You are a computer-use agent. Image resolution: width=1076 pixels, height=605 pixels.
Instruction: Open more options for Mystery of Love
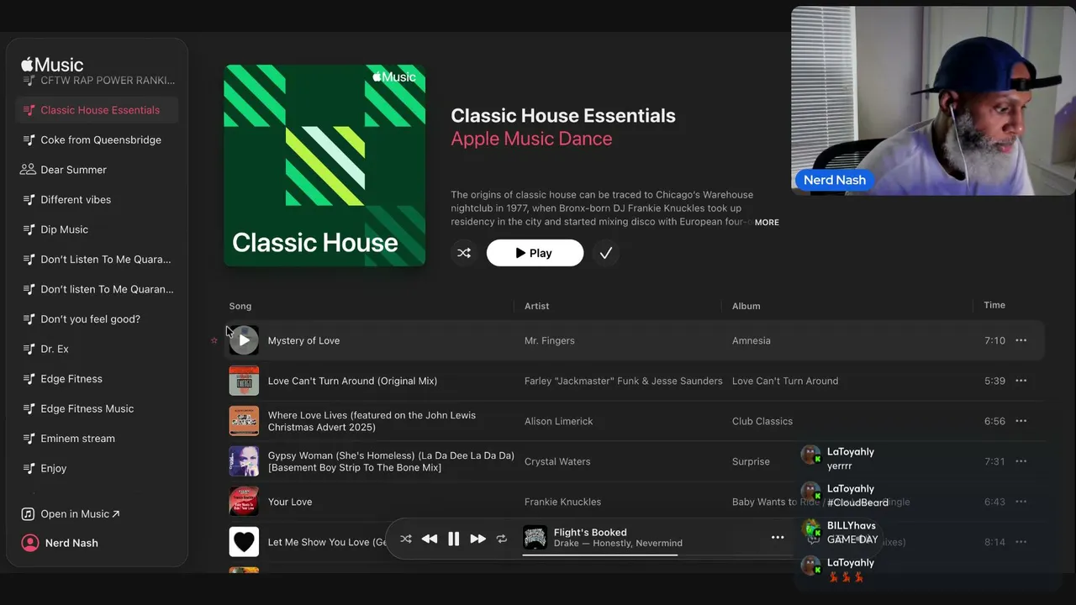(x=1021, y=340)
